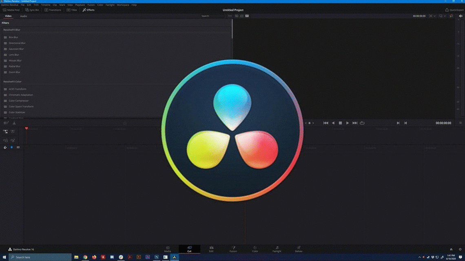Toggle loop playback in the viewer
The image size is (465, 261).
click(362, 123)
